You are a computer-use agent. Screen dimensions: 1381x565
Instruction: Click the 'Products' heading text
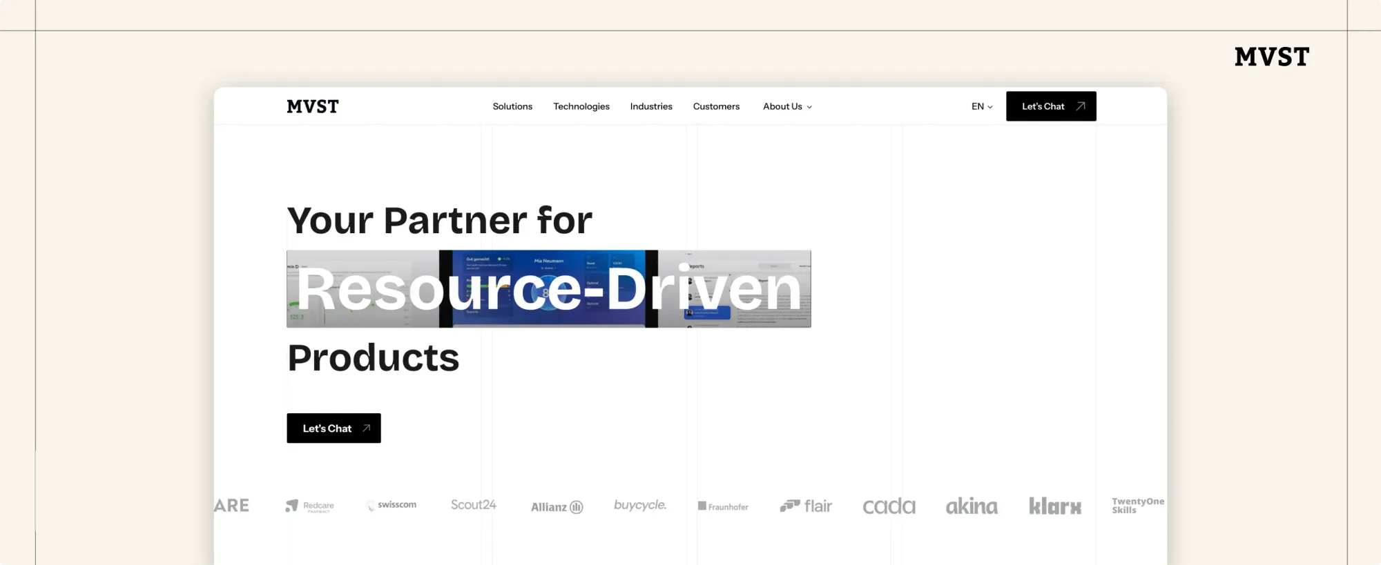[x=374, y=358]
